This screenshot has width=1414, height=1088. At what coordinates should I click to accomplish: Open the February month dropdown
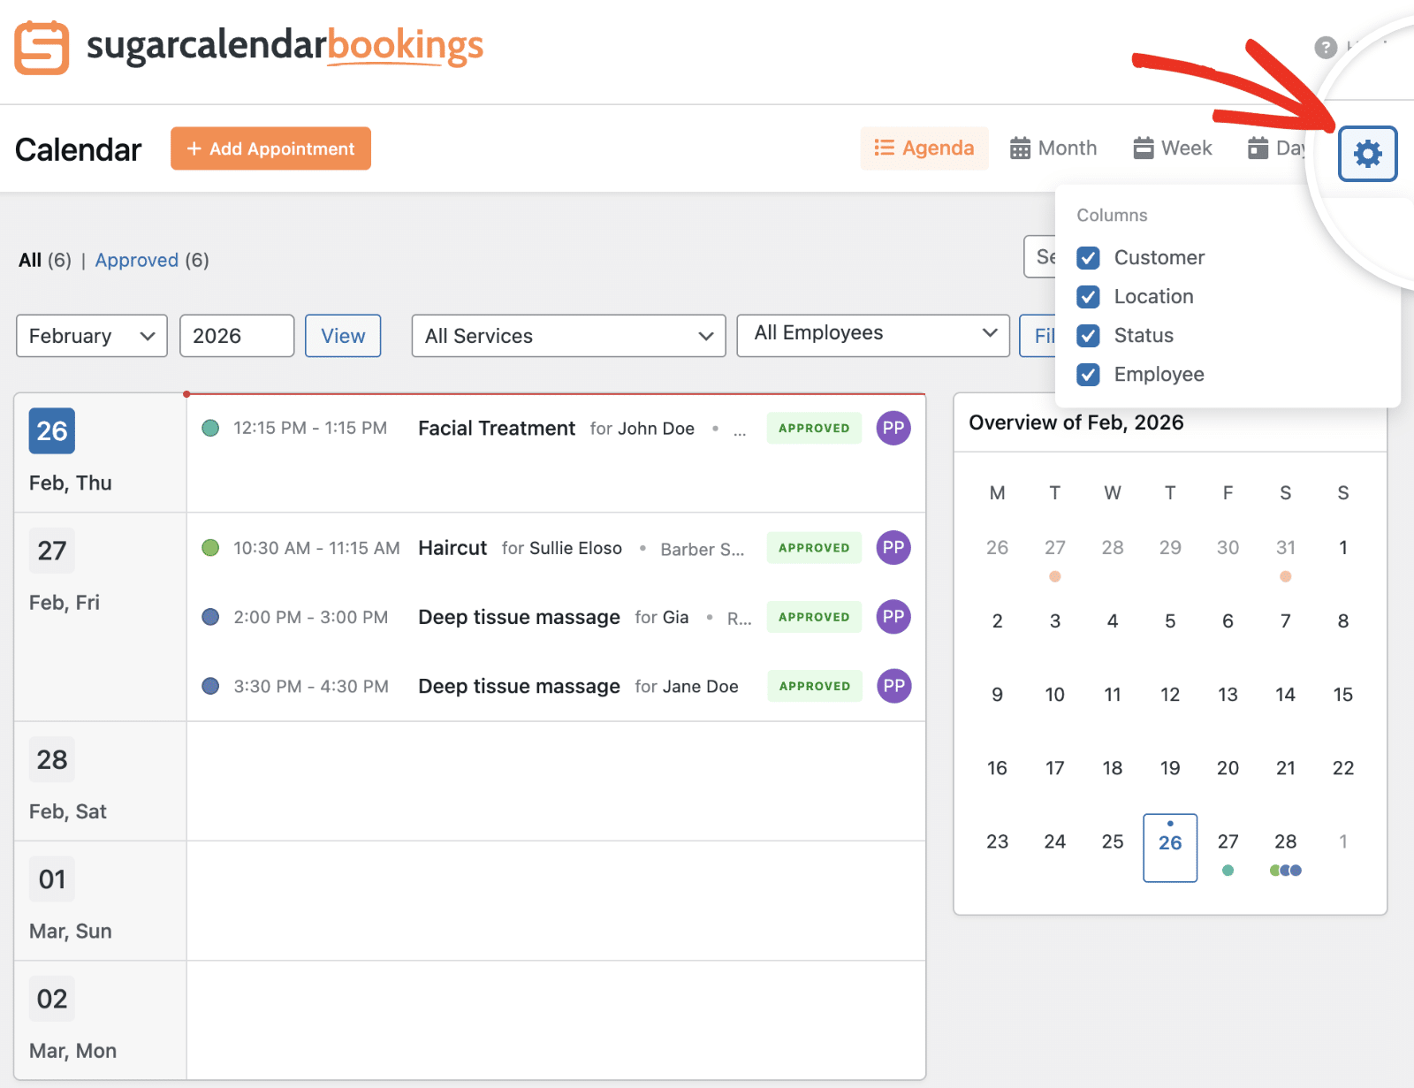[91, 336]
